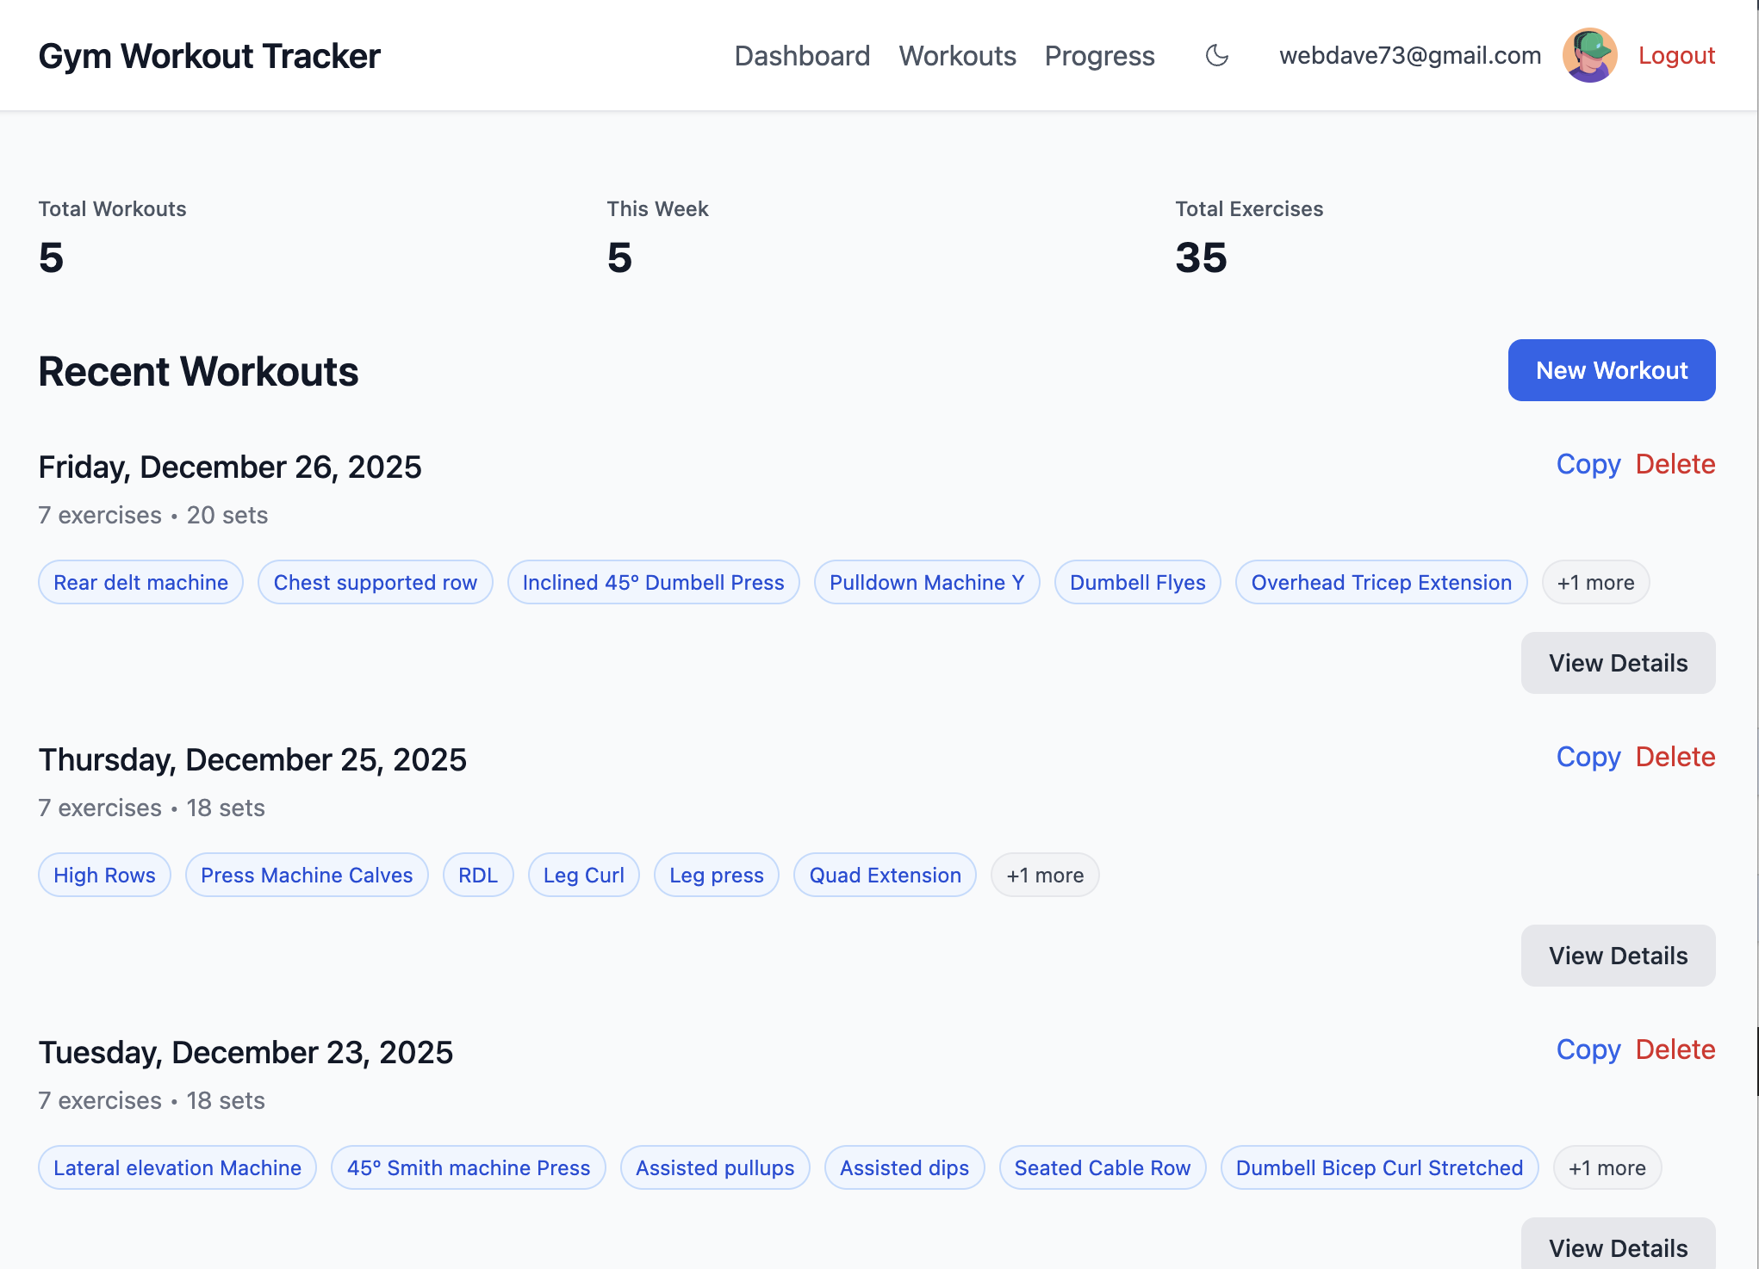The image size is (1759, 1269).
Task: Delete the Tuesday, December 23 workout
Action: pyautogui.click(x=1675, y=1049)
